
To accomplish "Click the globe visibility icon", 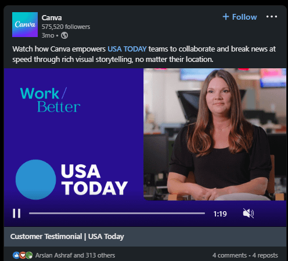I will click(x=64, y=35).
